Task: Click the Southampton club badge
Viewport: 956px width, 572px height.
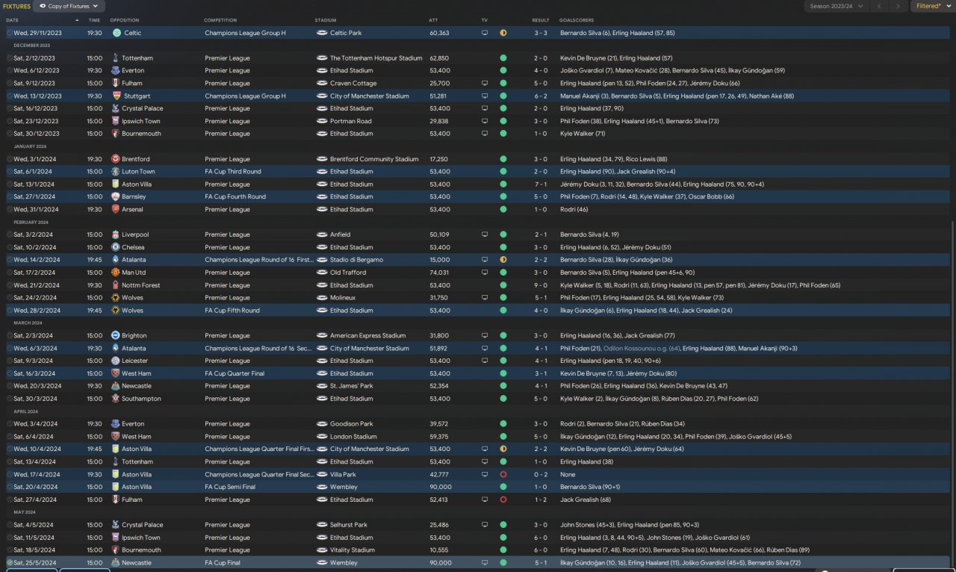Action: pyautogui.click(x=116, y=399)
